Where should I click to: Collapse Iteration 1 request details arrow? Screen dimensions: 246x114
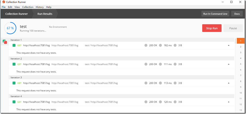[x=229, y=46]
